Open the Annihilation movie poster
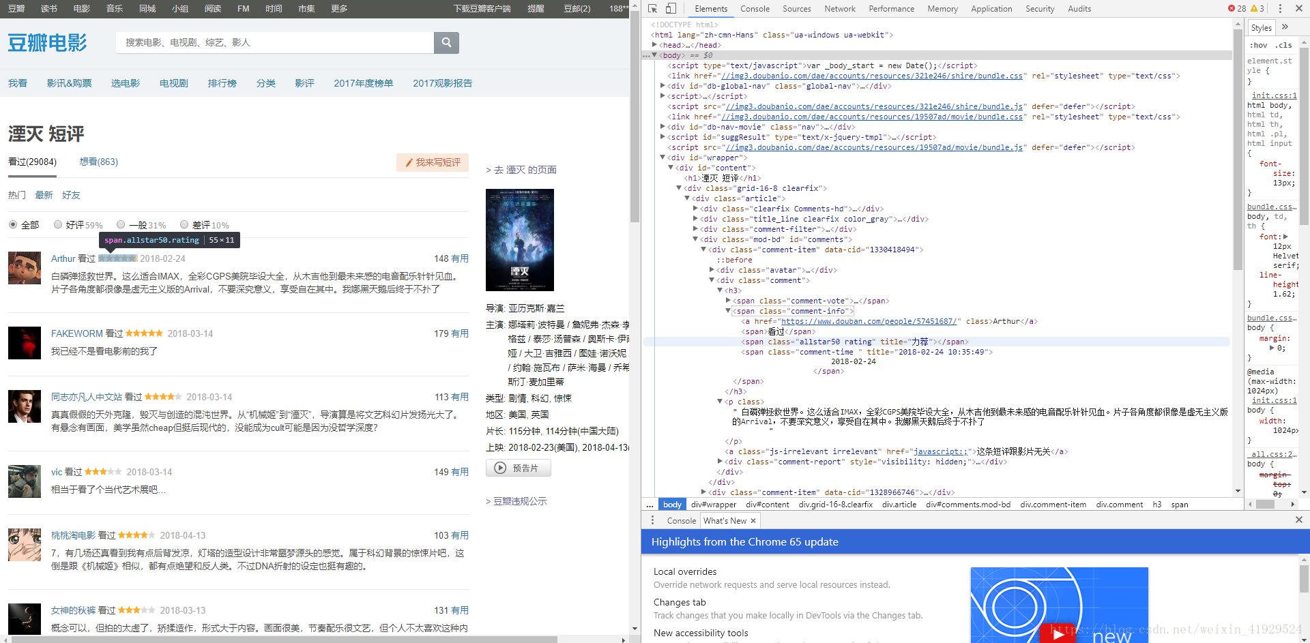 pos(520,240)
